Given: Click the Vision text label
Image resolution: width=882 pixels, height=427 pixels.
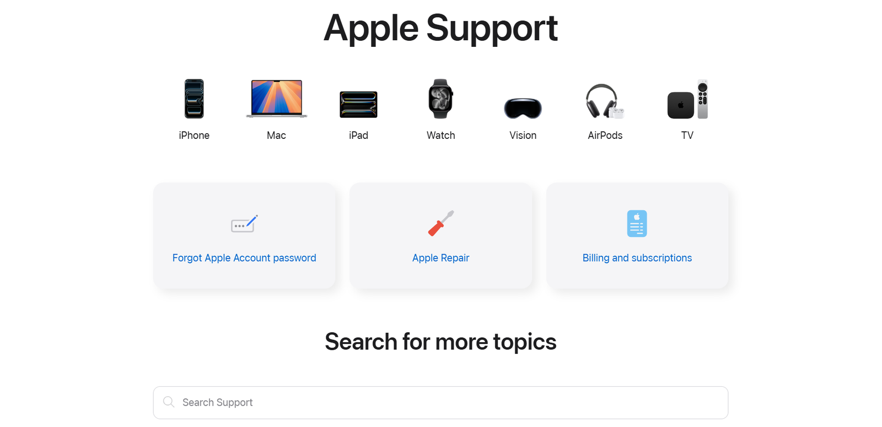Looking at the screenshot, I should click(x=523, y=136).
